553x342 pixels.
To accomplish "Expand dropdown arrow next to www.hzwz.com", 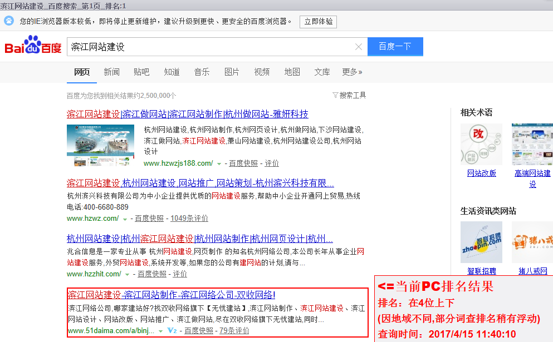I will [125, 219].
